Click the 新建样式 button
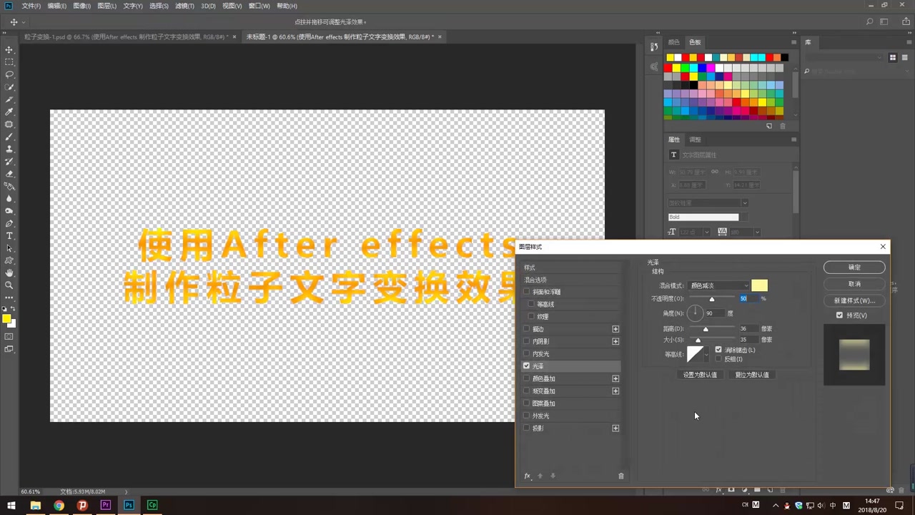 click(x=854, y=300)
